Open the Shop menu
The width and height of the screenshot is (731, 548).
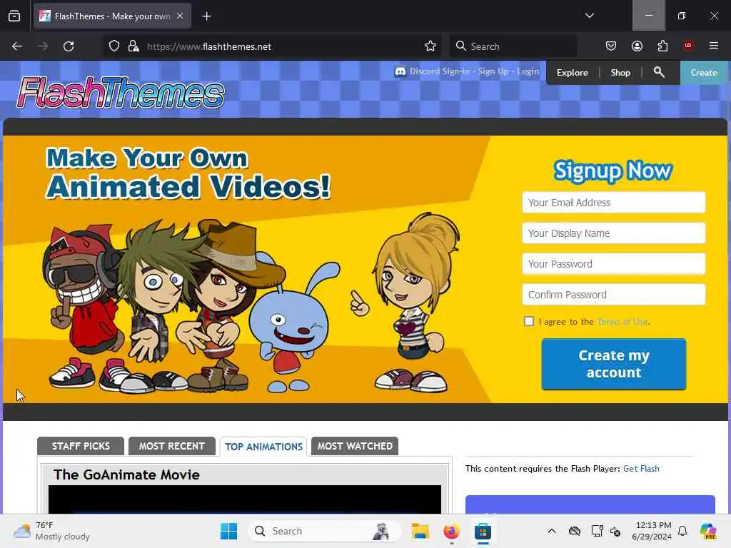620,73
